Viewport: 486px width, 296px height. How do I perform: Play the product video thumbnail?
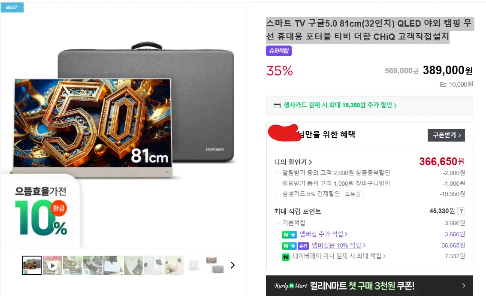tap(52, 266)
